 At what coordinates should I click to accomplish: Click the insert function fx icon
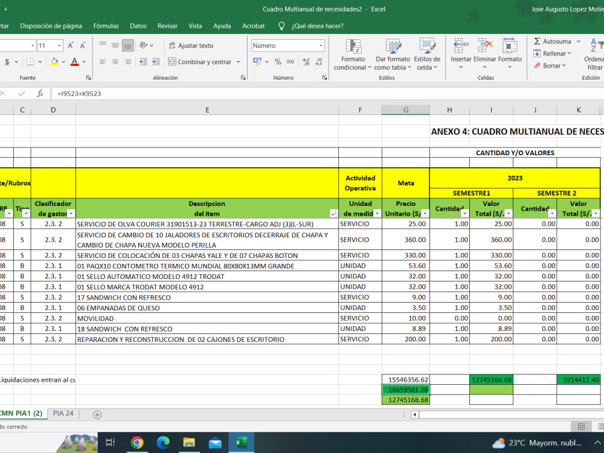pos(40,93)
